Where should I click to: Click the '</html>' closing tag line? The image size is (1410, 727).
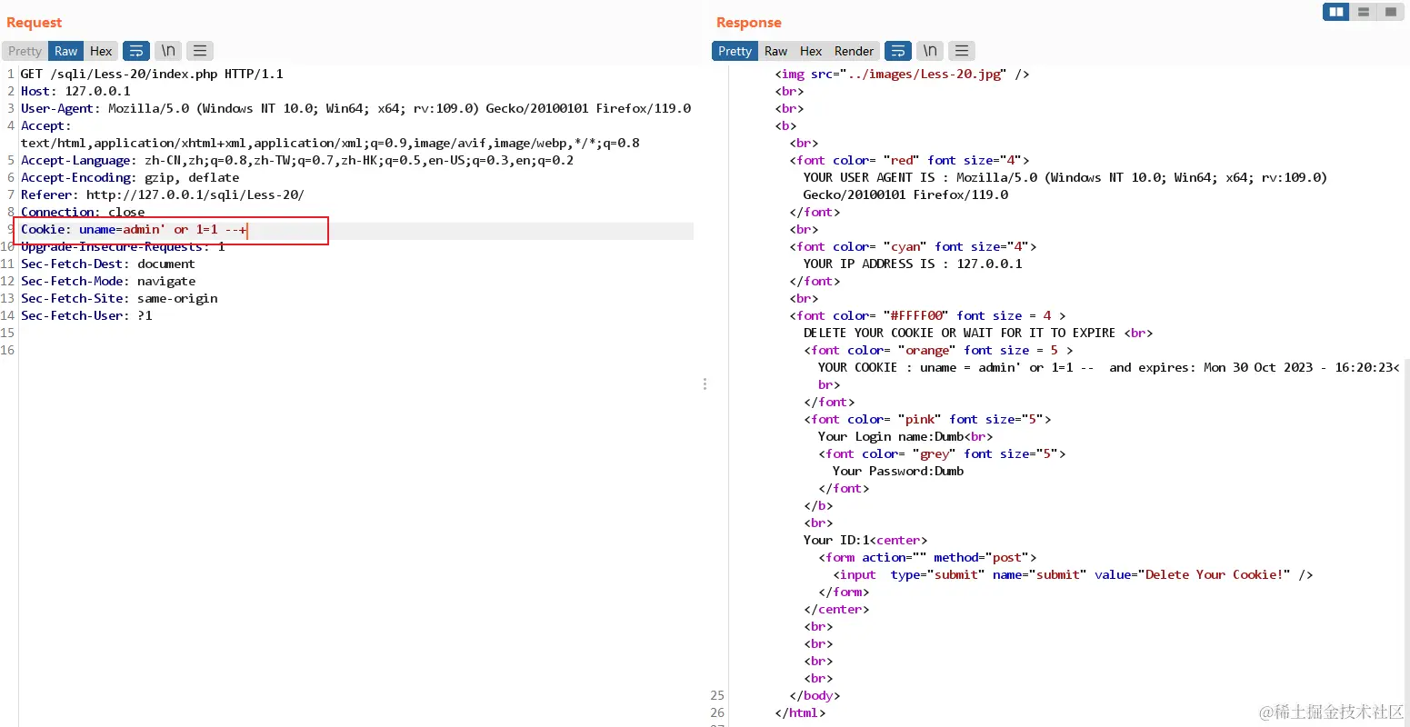[800, 712]
